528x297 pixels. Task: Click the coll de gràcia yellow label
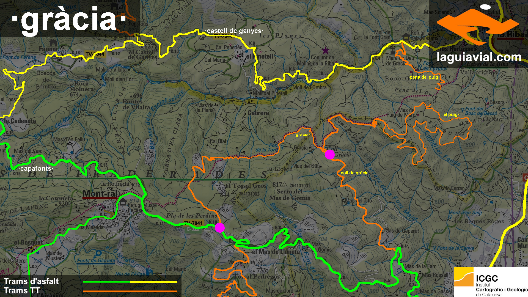pyautogui.click(x=354, y=173)
